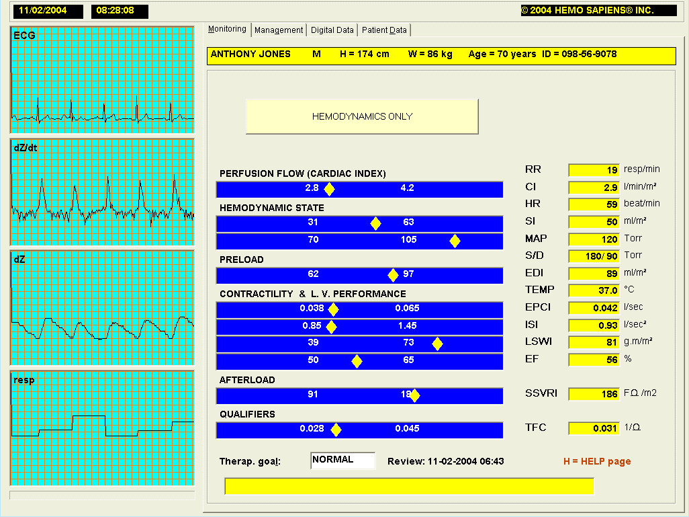
Task: Click the CONTRACTILITY & L. V. PERFORMANCE heading
Action: pos(312,294)
